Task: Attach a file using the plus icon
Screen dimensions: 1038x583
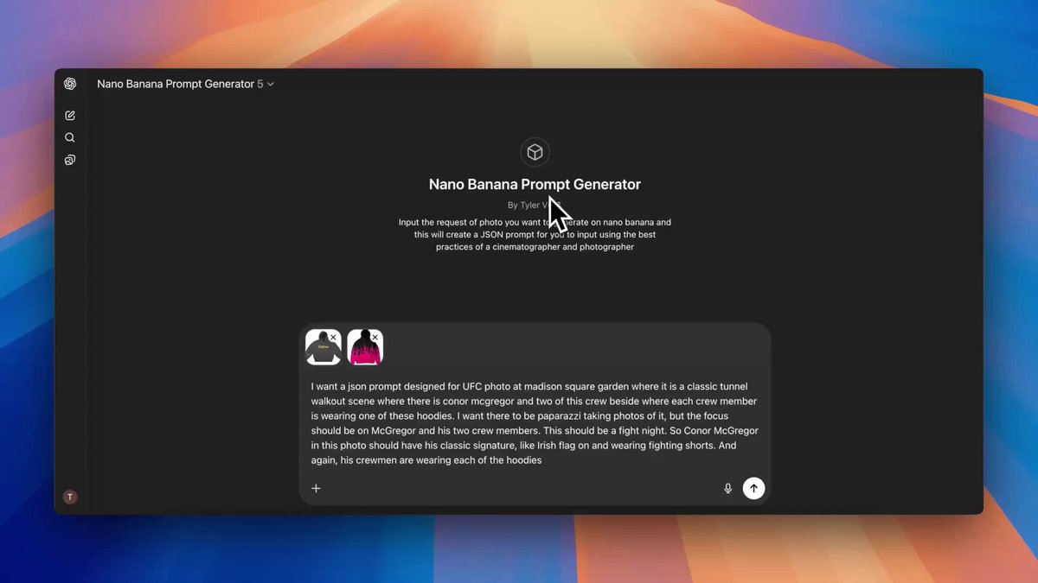Action: click(316, 488)
